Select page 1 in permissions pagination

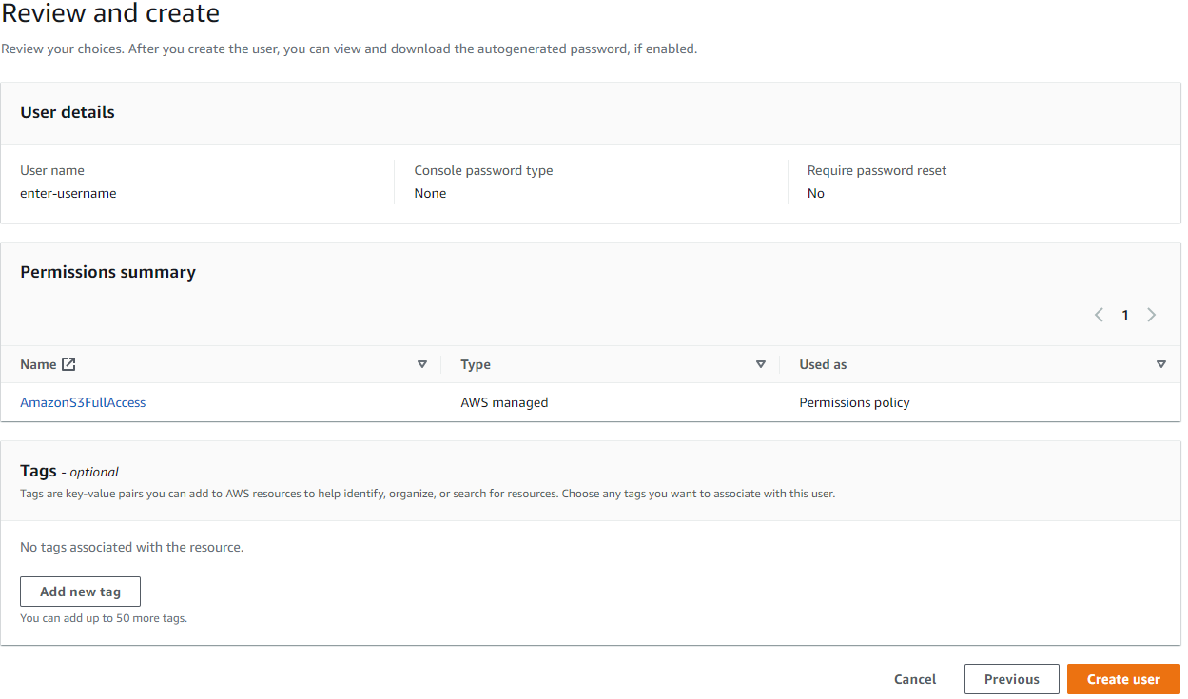(1125, 315)
